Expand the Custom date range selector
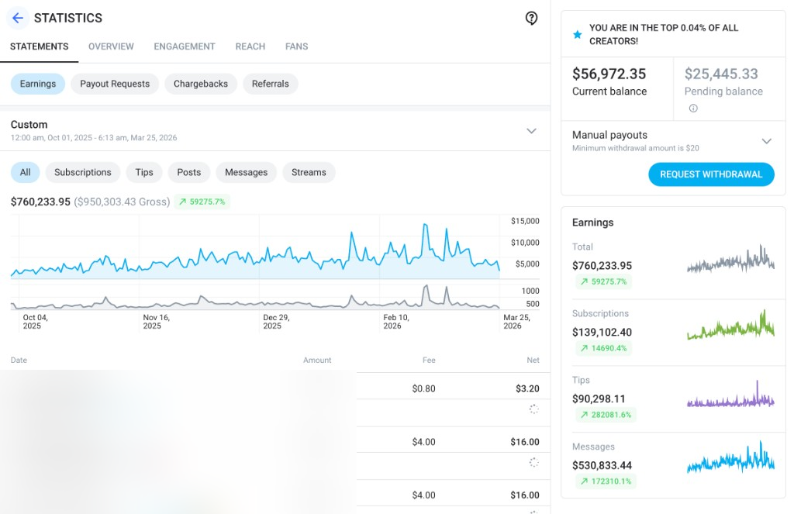 pyautogui.click(x=531, y=131)
